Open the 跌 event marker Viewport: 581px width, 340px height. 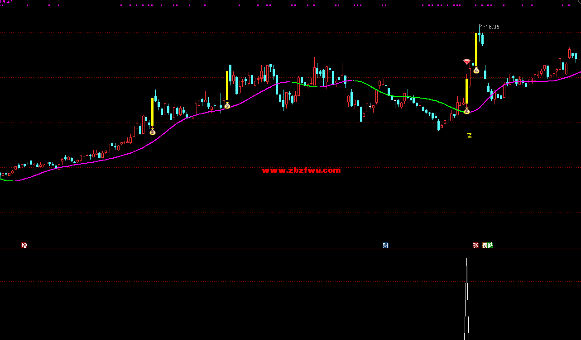tap(490, 246)
